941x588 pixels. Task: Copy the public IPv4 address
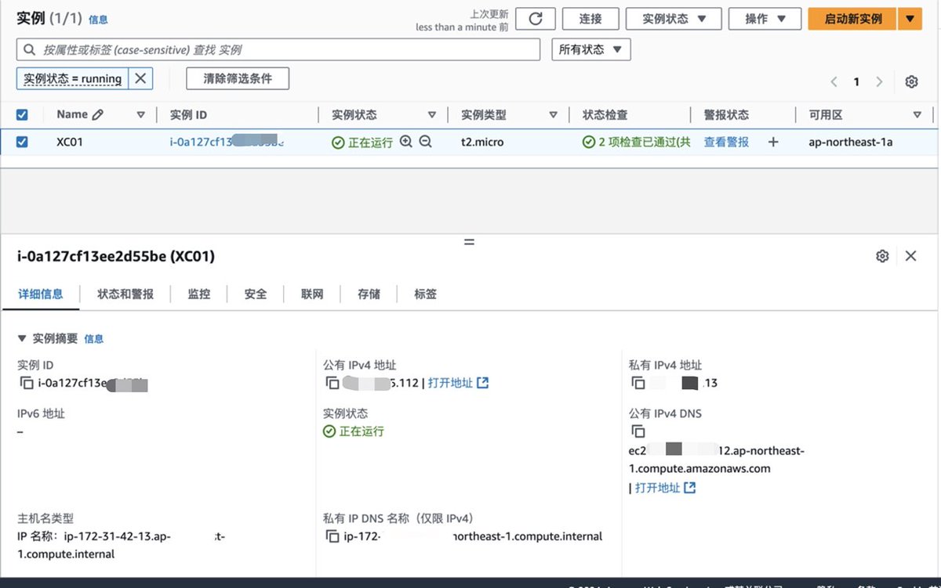click(x=332, y=383)
